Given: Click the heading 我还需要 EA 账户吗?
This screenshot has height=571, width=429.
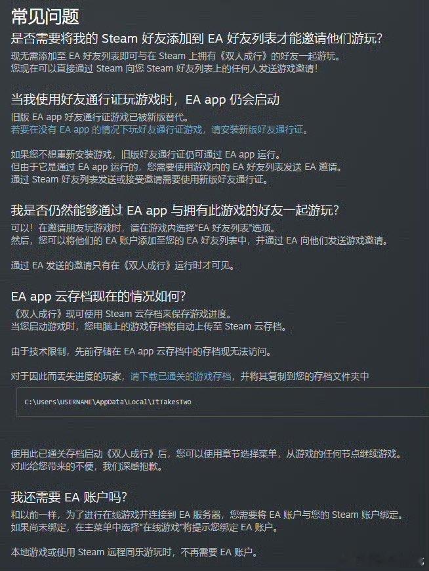Looking at the screenshot, I should [69, 497].
